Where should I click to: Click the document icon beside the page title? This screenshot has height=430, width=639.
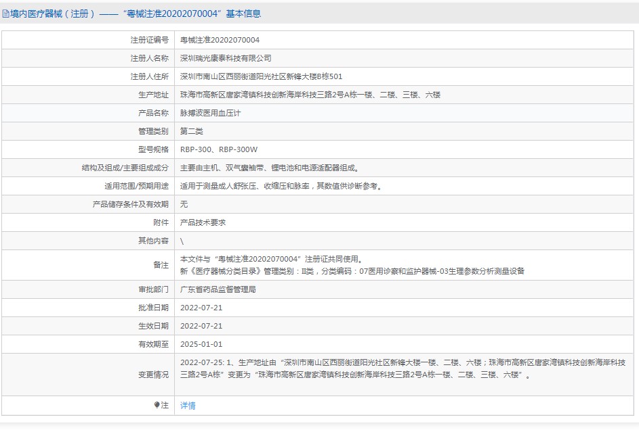5,14
